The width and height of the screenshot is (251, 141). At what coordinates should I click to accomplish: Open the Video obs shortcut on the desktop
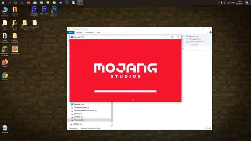pyautogui.click(x=15, y=25)
